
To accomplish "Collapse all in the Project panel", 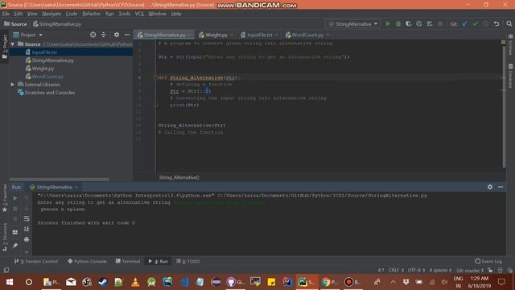I will (104, 35).
